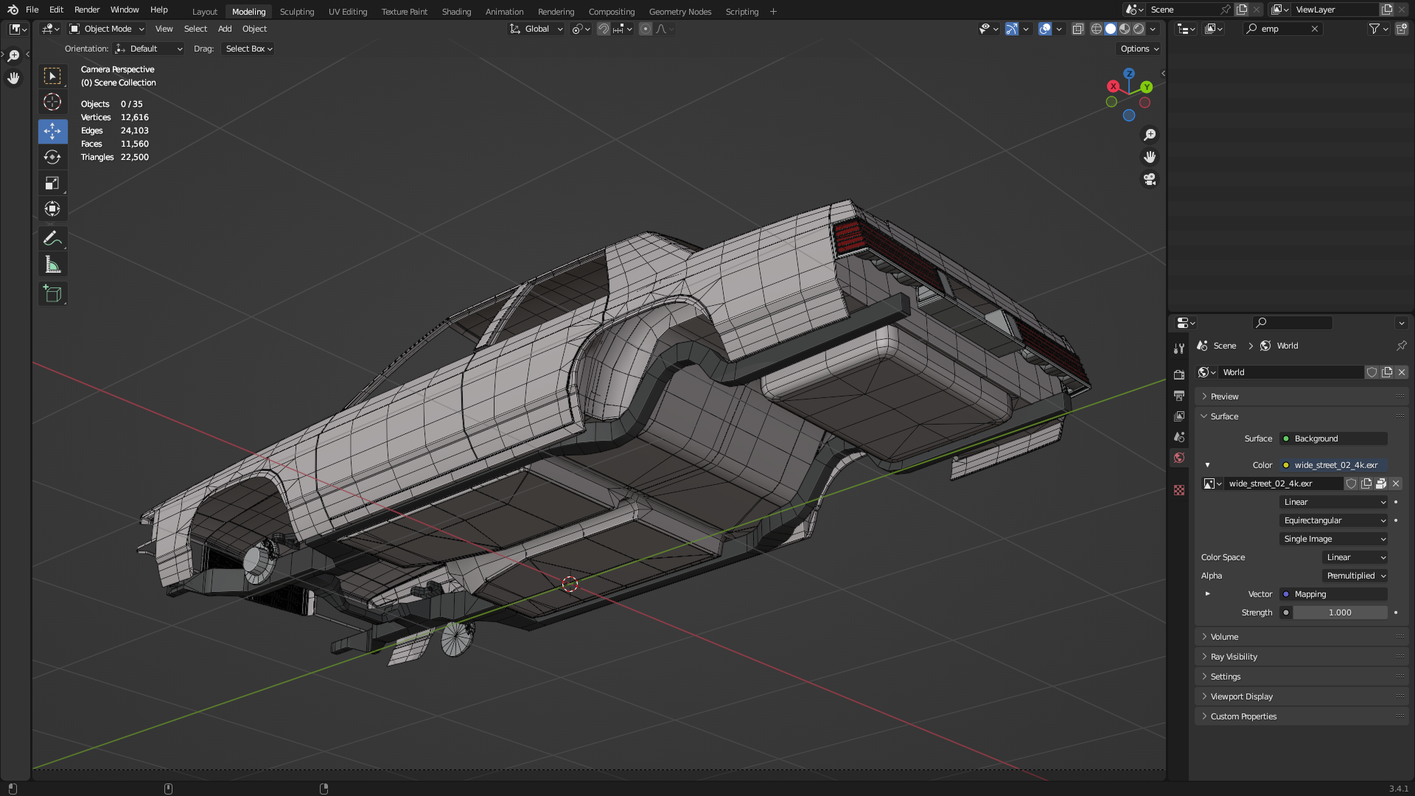The image size is (1415, 796).
Task: Click the Options button in viewport
Action: (x=1139, y=49)
